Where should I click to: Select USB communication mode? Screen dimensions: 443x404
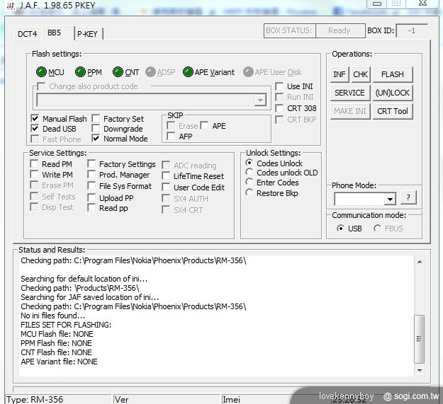(x=340, y=228)
